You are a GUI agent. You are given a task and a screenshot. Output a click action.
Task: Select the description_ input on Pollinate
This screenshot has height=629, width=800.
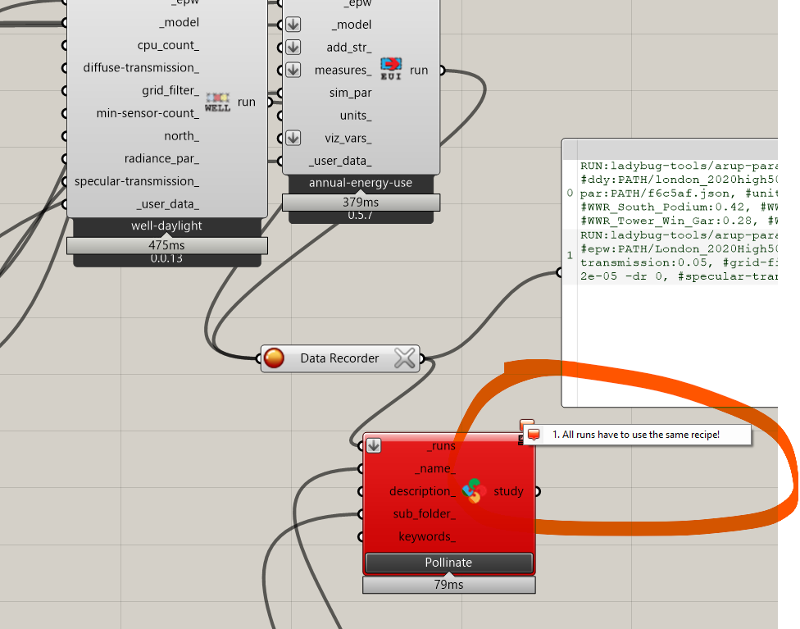[422, 491]
